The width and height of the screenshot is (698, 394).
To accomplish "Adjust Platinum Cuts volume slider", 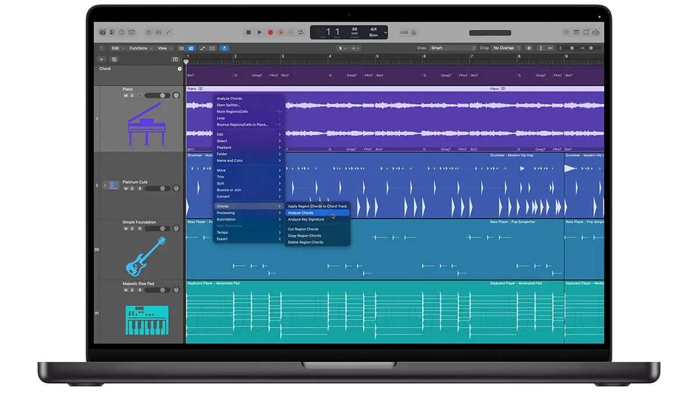I will point(158,189).
